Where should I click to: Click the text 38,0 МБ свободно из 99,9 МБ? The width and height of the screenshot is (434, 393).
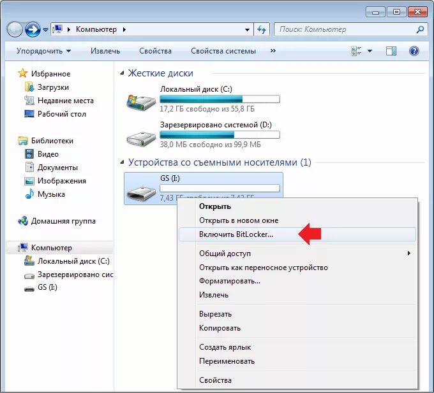(x=211, y=145)
